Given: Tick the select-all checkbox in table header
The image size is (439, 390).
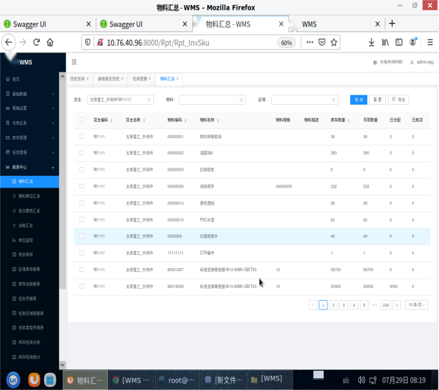Looking at the screenshot, I should click(81, 119).
